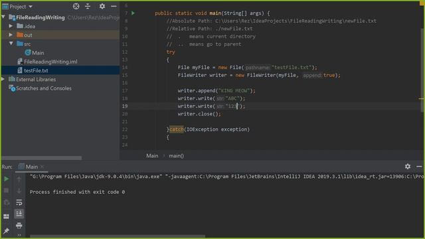Click the java.exe command line in console
The width and height of the screenshot is (425, 239).
point(226,177)
